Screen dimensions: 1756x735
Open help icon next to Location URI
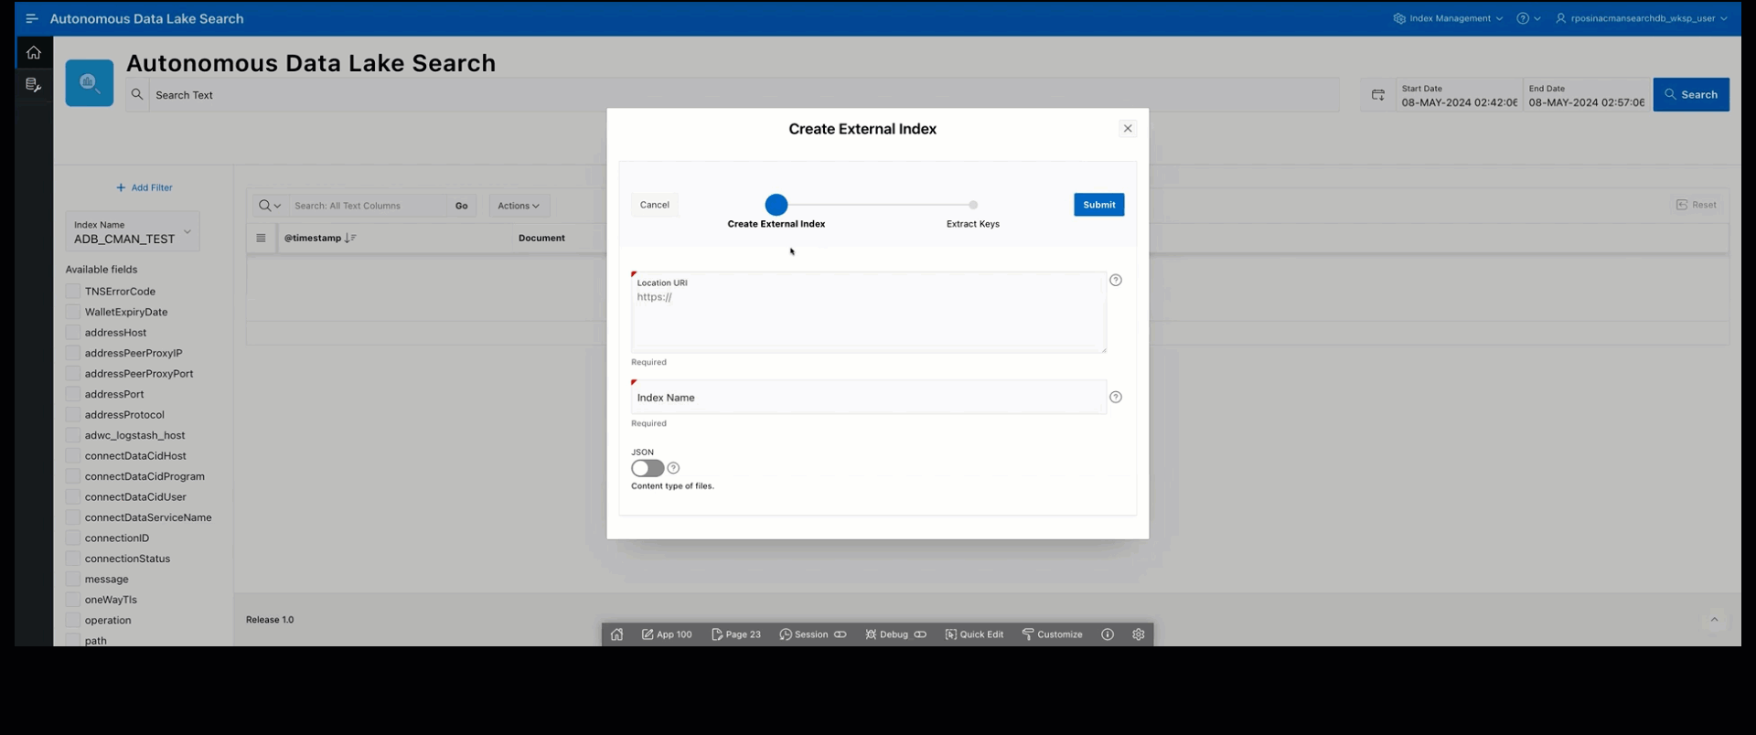pos(1116,280)
